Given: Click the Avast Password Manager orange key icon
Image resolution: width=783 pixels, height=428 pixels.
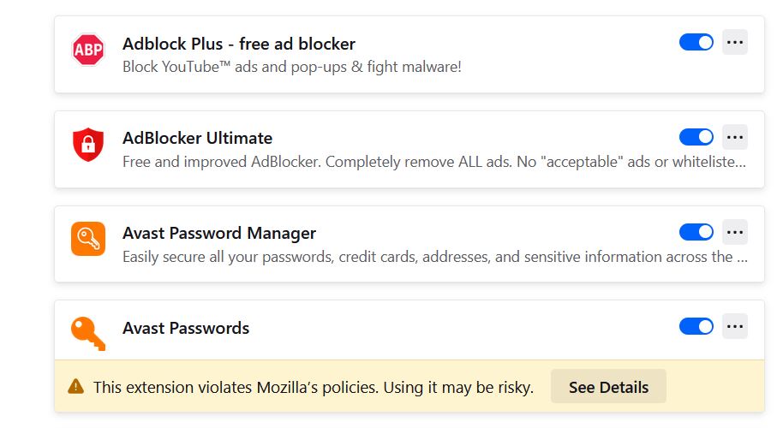Looking at the screenshot, I should tap(88, 240).
